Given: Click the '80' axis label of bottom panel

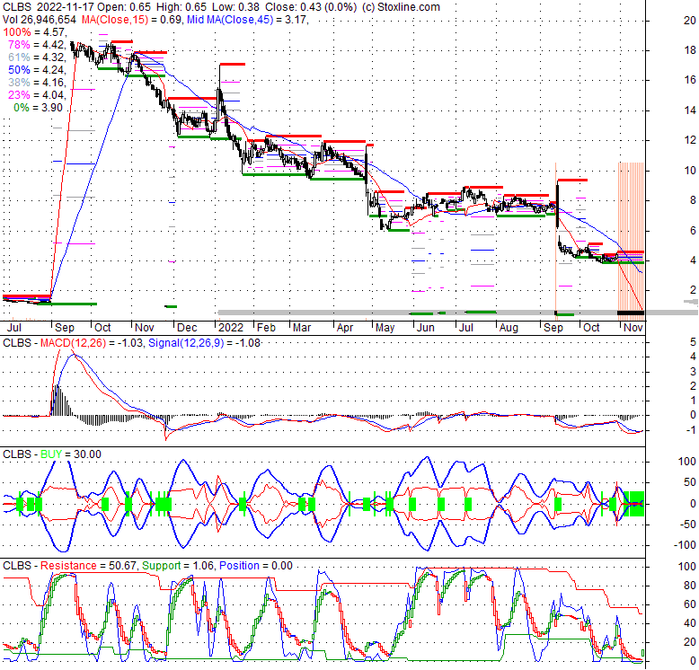Looking at the screenshot, I should tap(690, 586).
